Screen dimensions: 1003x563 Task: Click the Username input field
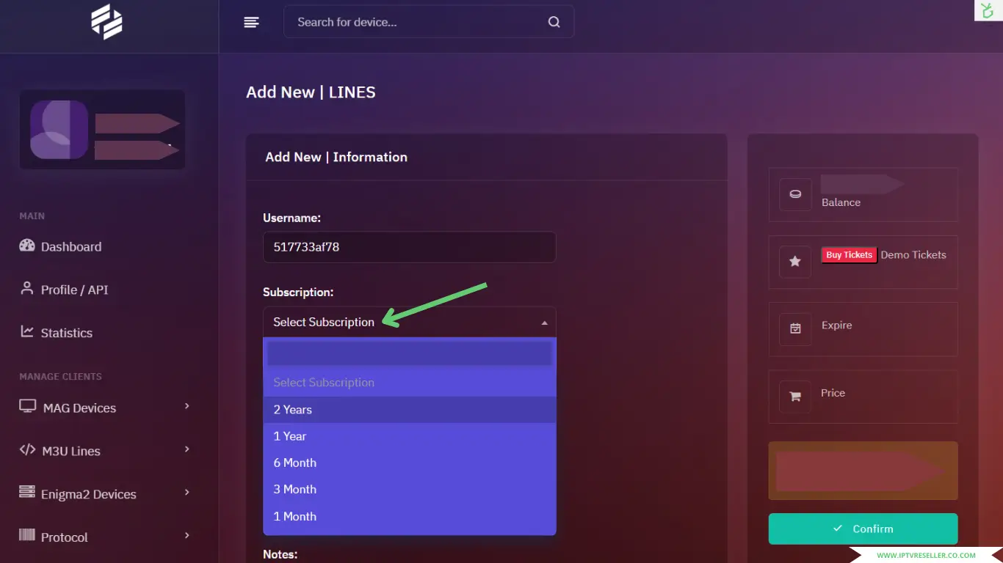tap(409, 247)
